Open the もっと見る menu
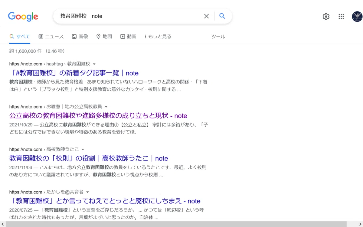Image resolution: width=363 pixels, height=227 pixels. (158, 37)
